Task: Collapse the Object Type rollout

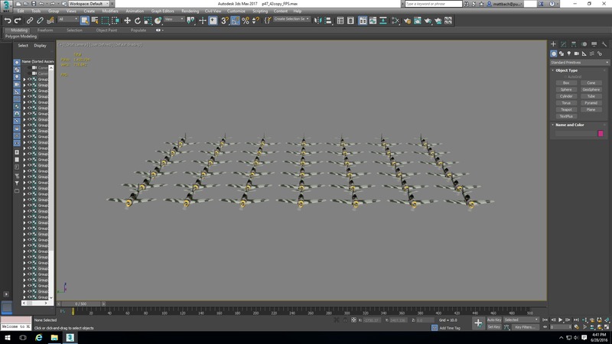Action: click(x=567, y=70)
